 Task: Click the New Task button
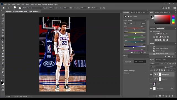pos(128,62)
